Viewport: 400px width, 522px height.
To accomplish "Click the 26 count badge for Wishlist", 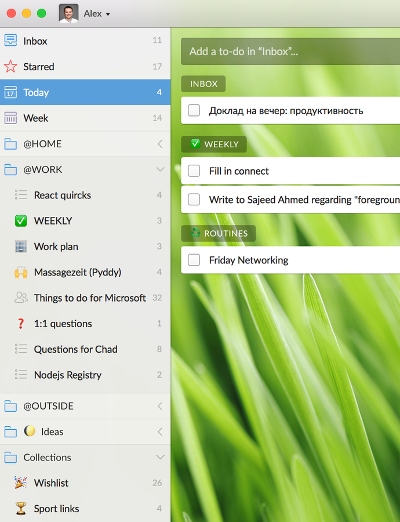I will tap(157, 483).
